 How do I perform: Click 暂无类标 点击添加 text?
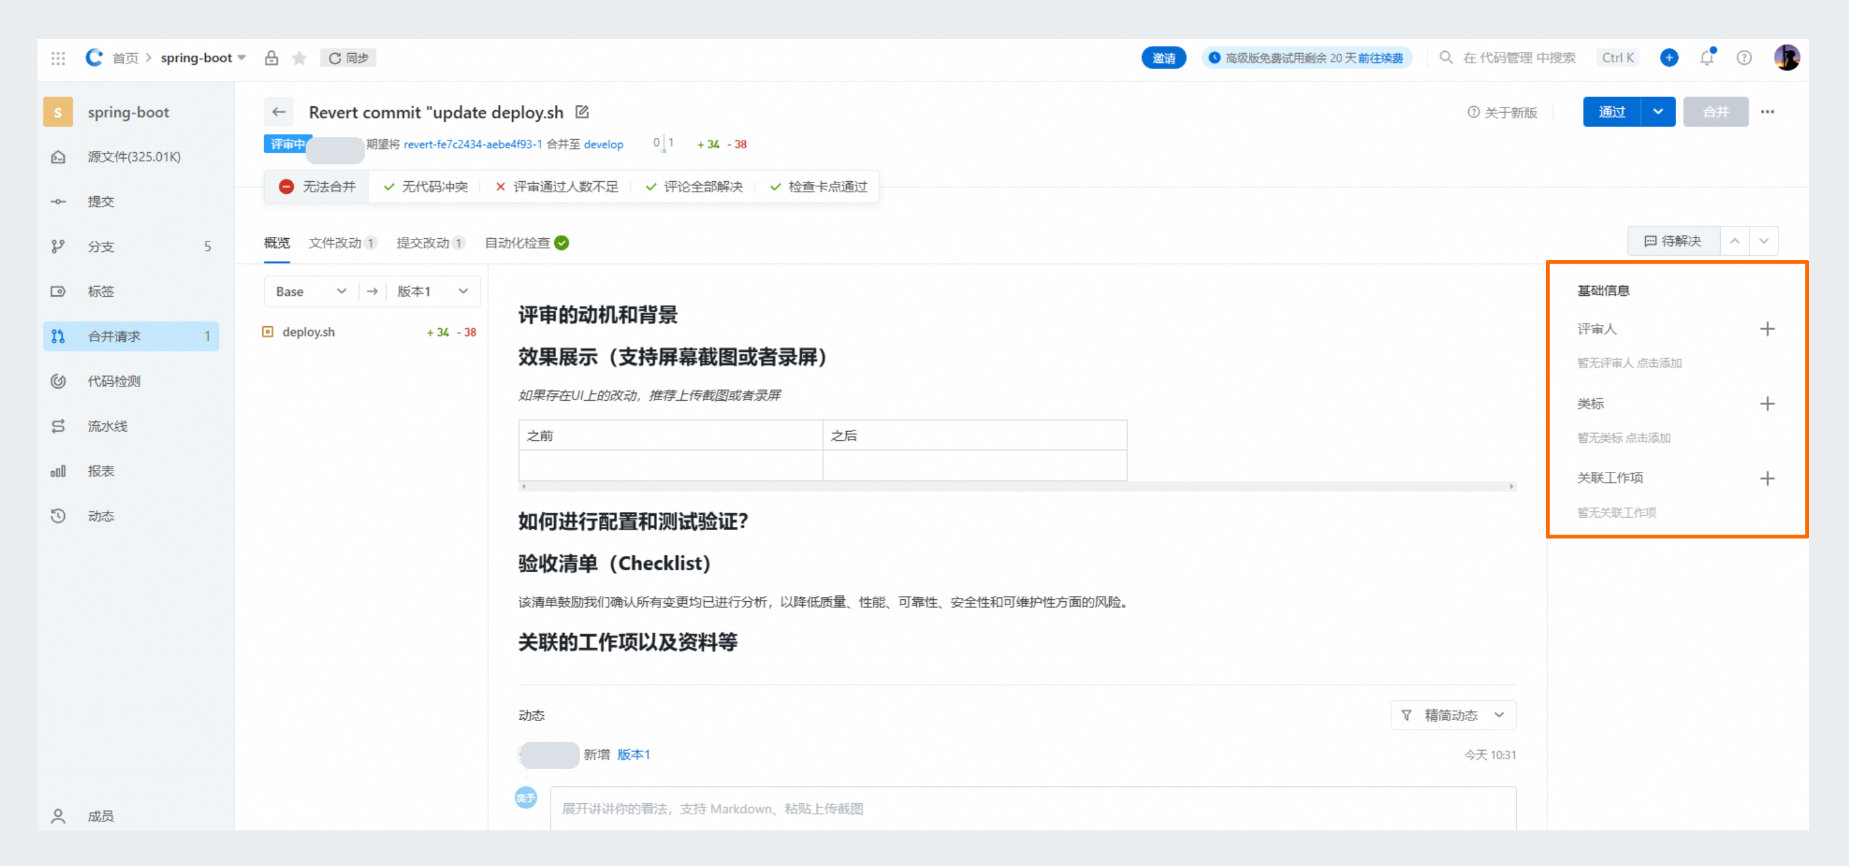1624,438
